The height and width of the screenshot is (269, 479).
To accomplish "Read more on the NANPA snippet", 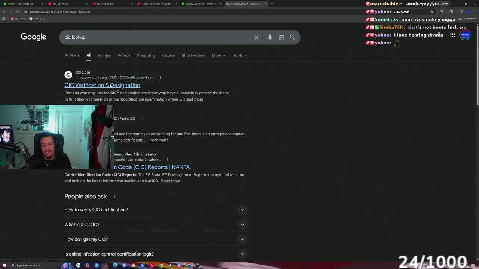I will click(171, 181).
